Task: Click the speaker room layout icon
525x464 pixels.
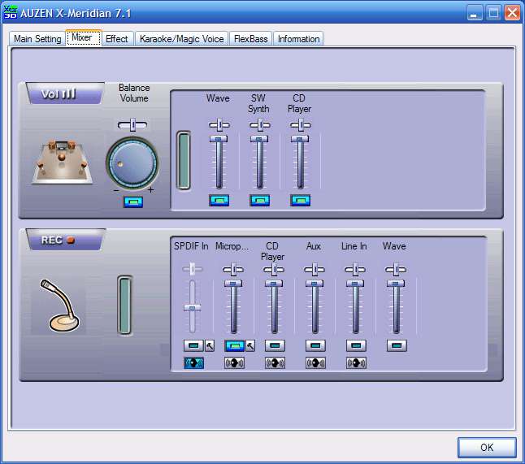Action: [x=63, y=162]
